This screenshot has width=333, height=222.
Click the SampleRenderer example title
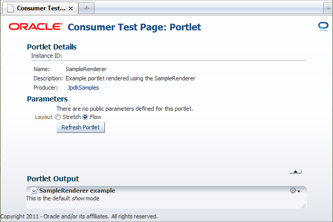[x=77, y=191]
